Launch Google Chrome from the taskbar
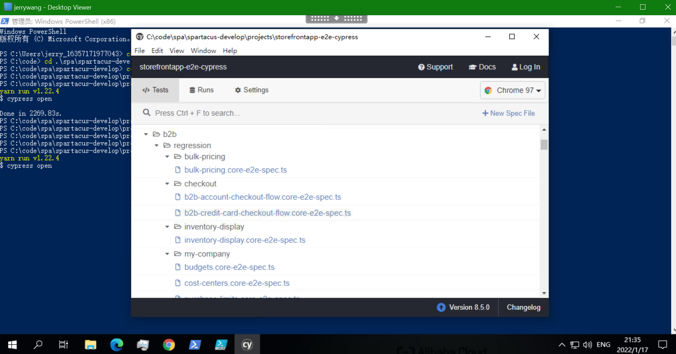Screen dimensions: 676x354 click(169, 344)
